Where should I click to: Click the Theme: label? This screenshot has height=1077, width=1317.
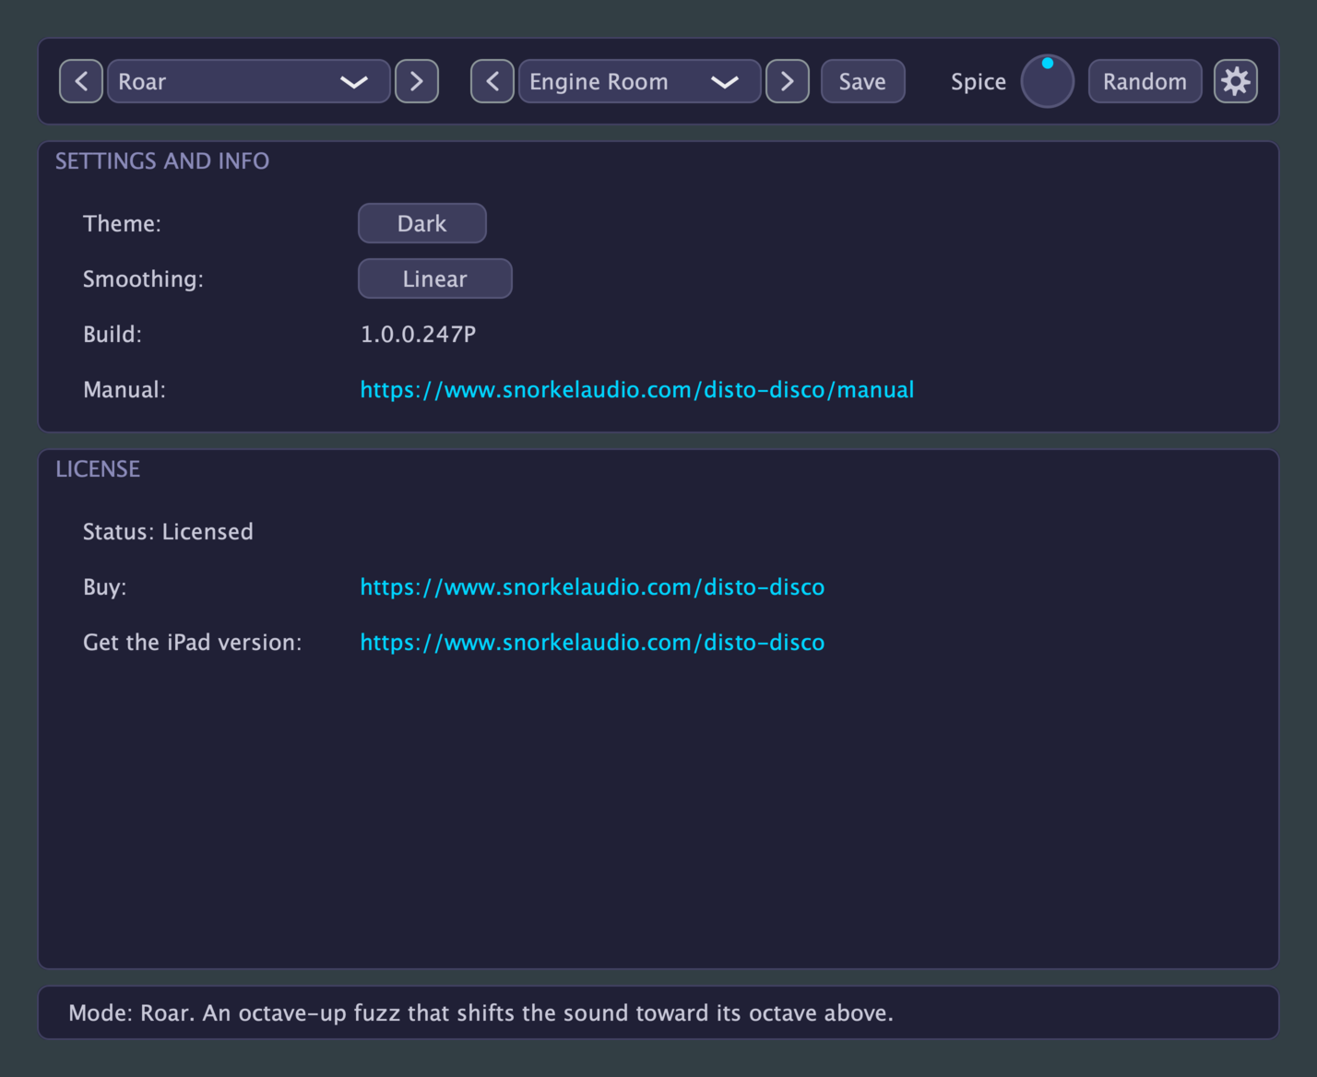click(122, 224)
